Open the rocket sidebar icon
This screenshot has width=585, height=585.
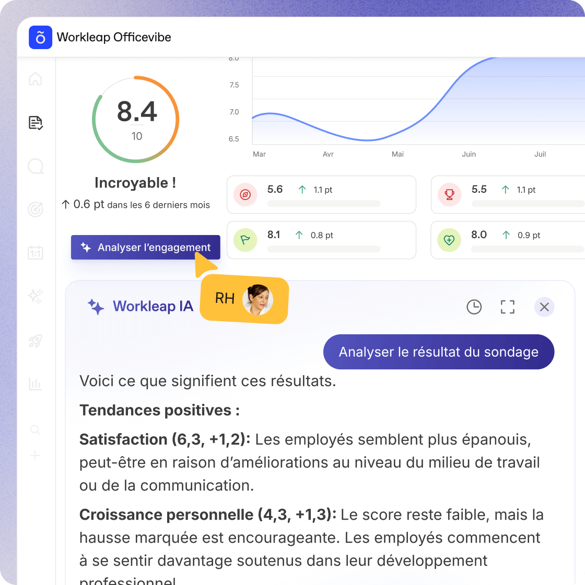coord(36,341)
